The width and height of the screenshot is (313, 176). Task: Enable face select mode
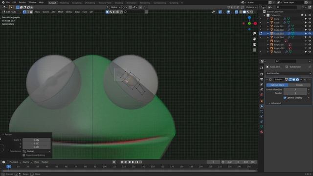tap(31, 12)
